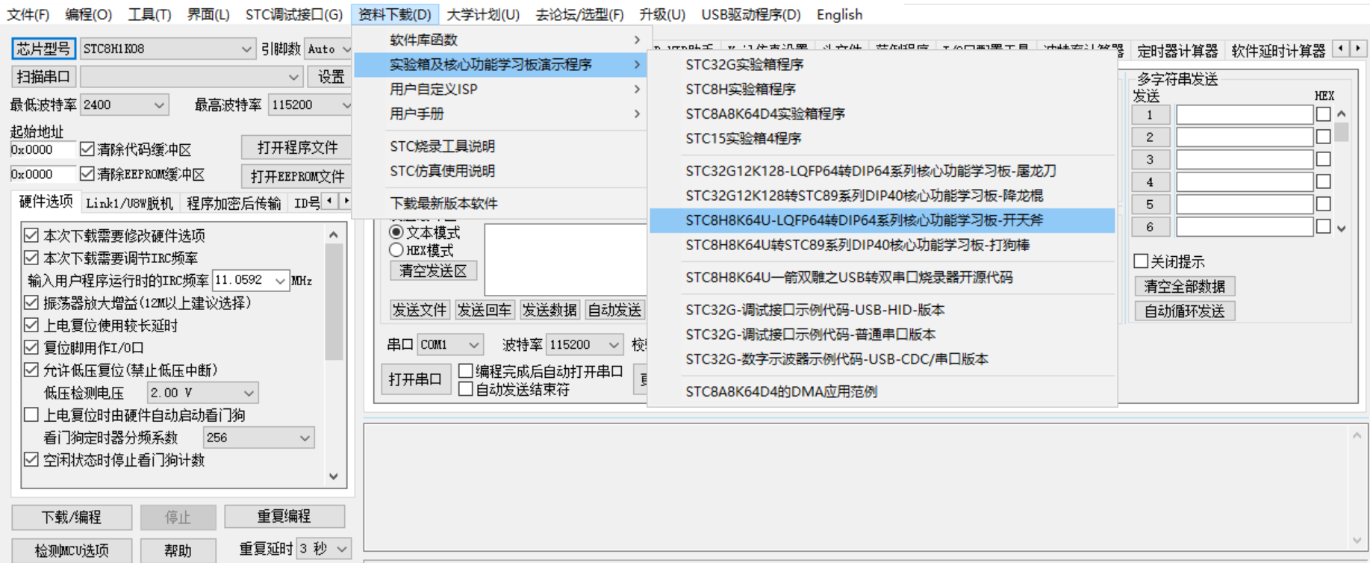This screenshot has width=1370, height=563.
Task: Click 检测MCU选项 button
Action: 72,551
